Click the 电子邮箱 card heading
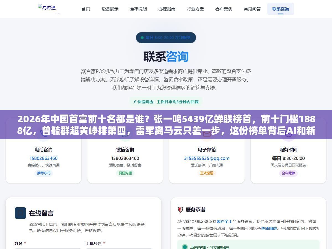Viewport: 332px width, 249px height. [x=207, y=150]
